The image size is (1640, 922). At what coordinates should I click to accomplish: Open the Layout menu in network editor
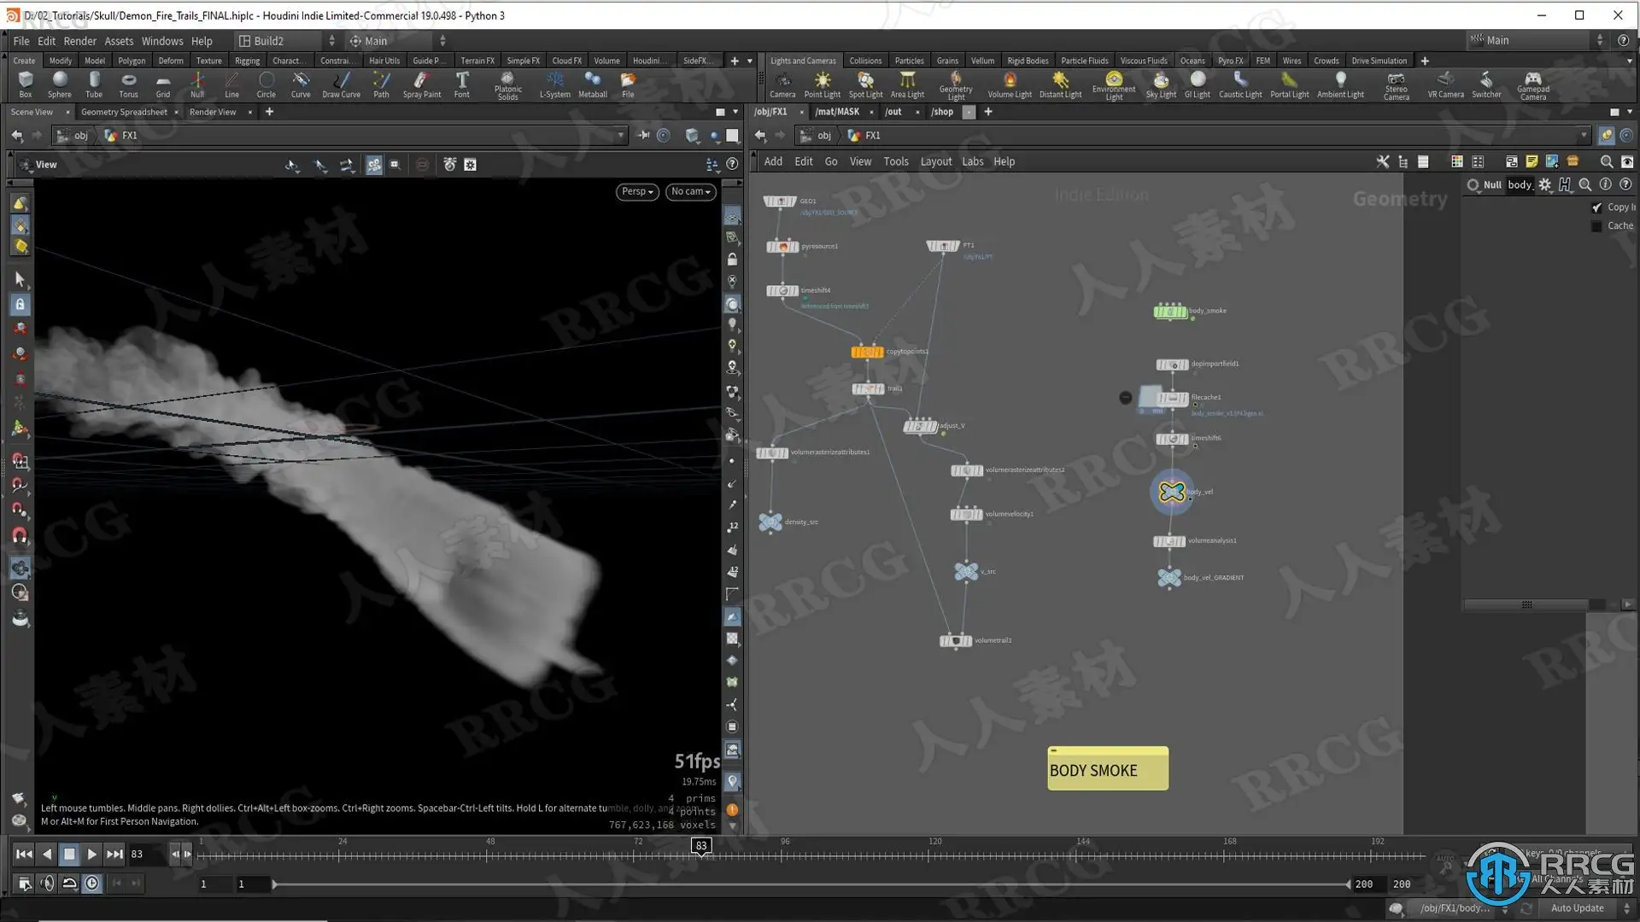[935, 161]
